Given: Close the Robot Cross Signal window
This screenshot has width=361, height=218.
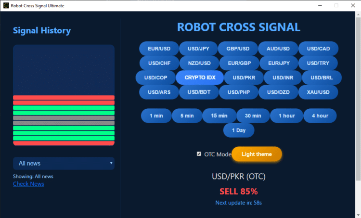Looking at the screenshot, I should [x=353, y=5].
